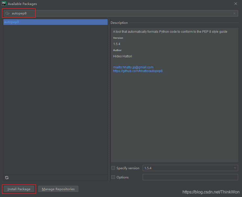Viewport: 242px width, 197px height.
Task: Tick the Options checkbox
Action: 113,177
